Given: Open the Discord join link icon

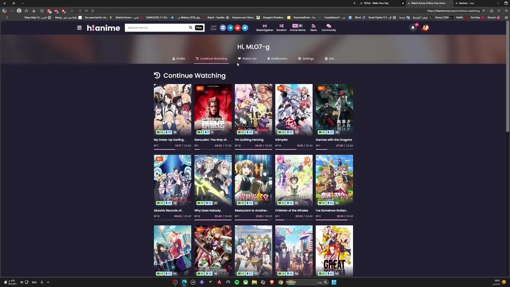Looking at the screenshot, I should [x=223, y=28].
